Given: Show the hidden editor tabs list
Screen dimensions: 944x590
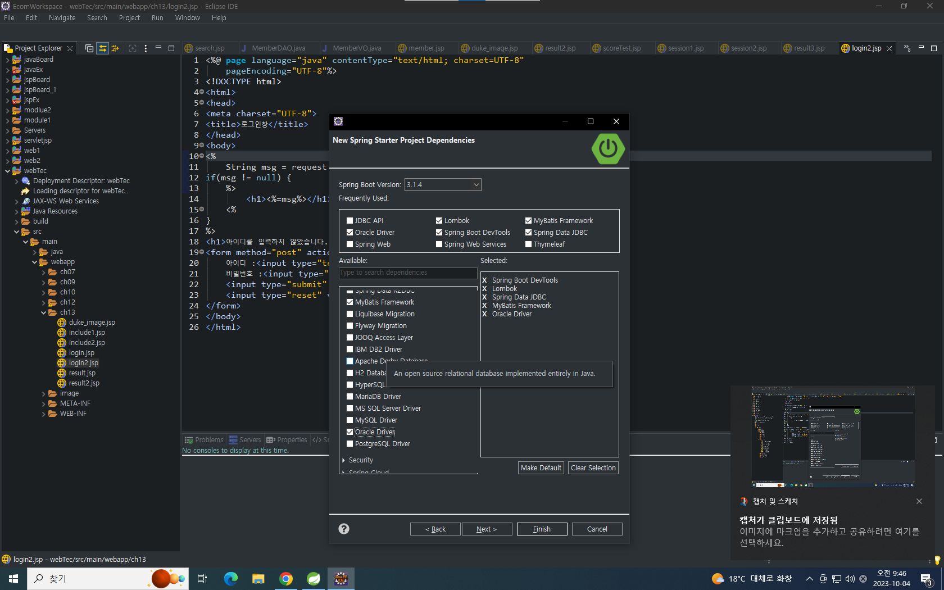Looking at the screenshot, I should tap(907, 48).
